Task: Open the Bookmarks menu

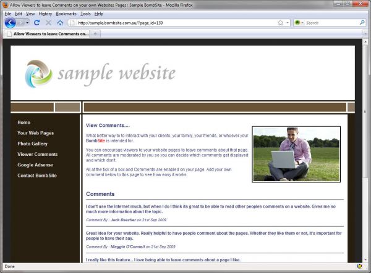Action: coord(66,13)
